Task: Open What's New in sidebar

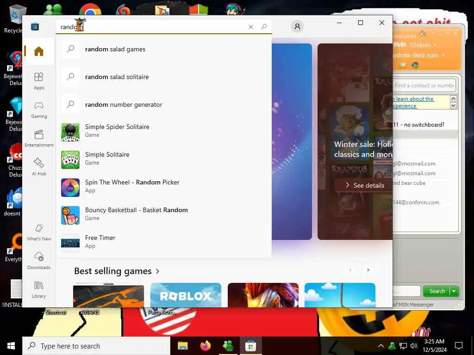Action: pyautogui.click(x=39, y=232)
